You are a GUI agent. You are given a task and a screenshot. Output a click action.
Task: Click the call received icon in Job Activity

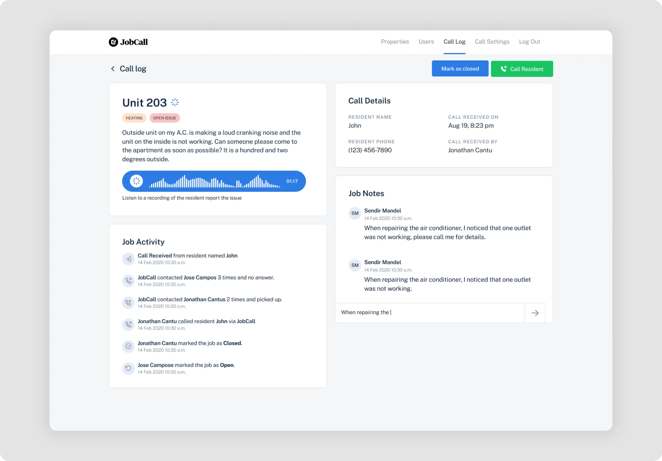coord(128,259)
